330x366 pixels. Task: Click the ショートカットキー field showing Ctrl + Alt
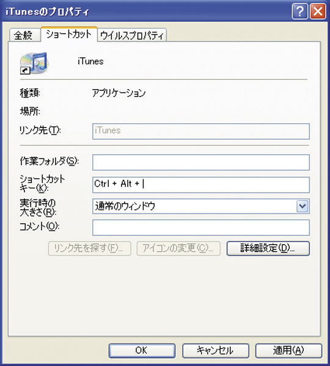[x=201, y=185]
